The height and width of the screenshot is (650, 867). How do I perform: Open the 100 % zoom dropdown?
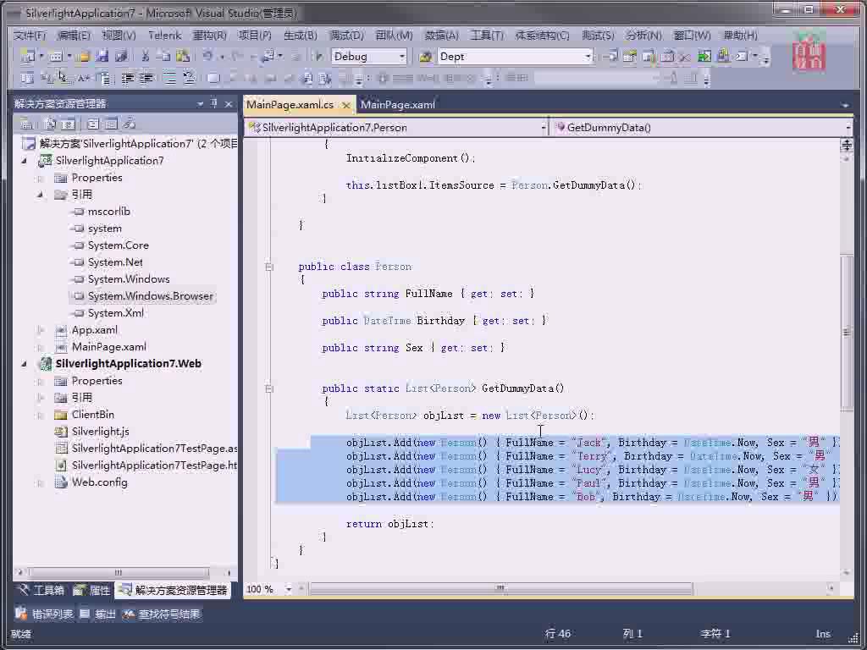(289, 589)
